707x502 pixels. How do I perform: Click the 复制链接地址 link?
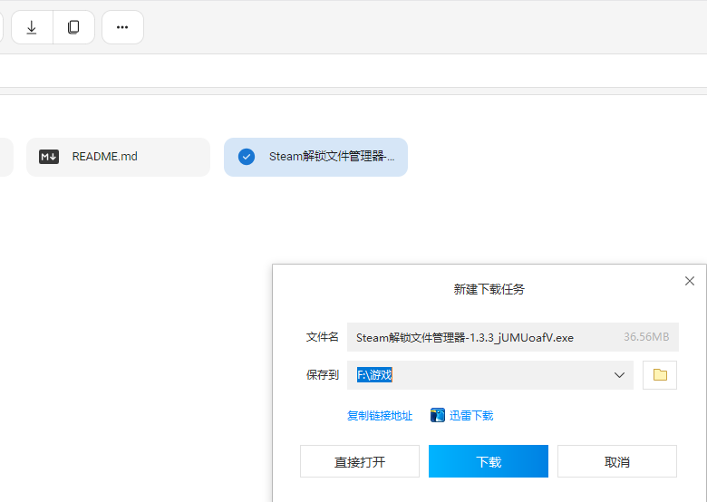point(380,416)
